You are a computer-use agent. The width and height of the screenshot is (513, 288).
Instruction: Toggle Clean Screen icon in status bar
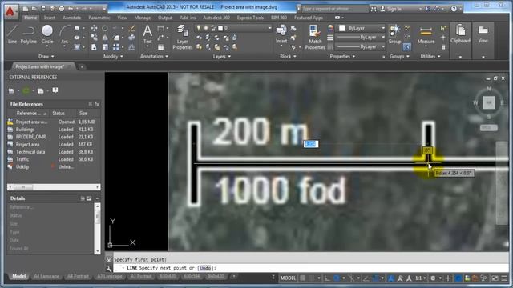tap(495, 278)
